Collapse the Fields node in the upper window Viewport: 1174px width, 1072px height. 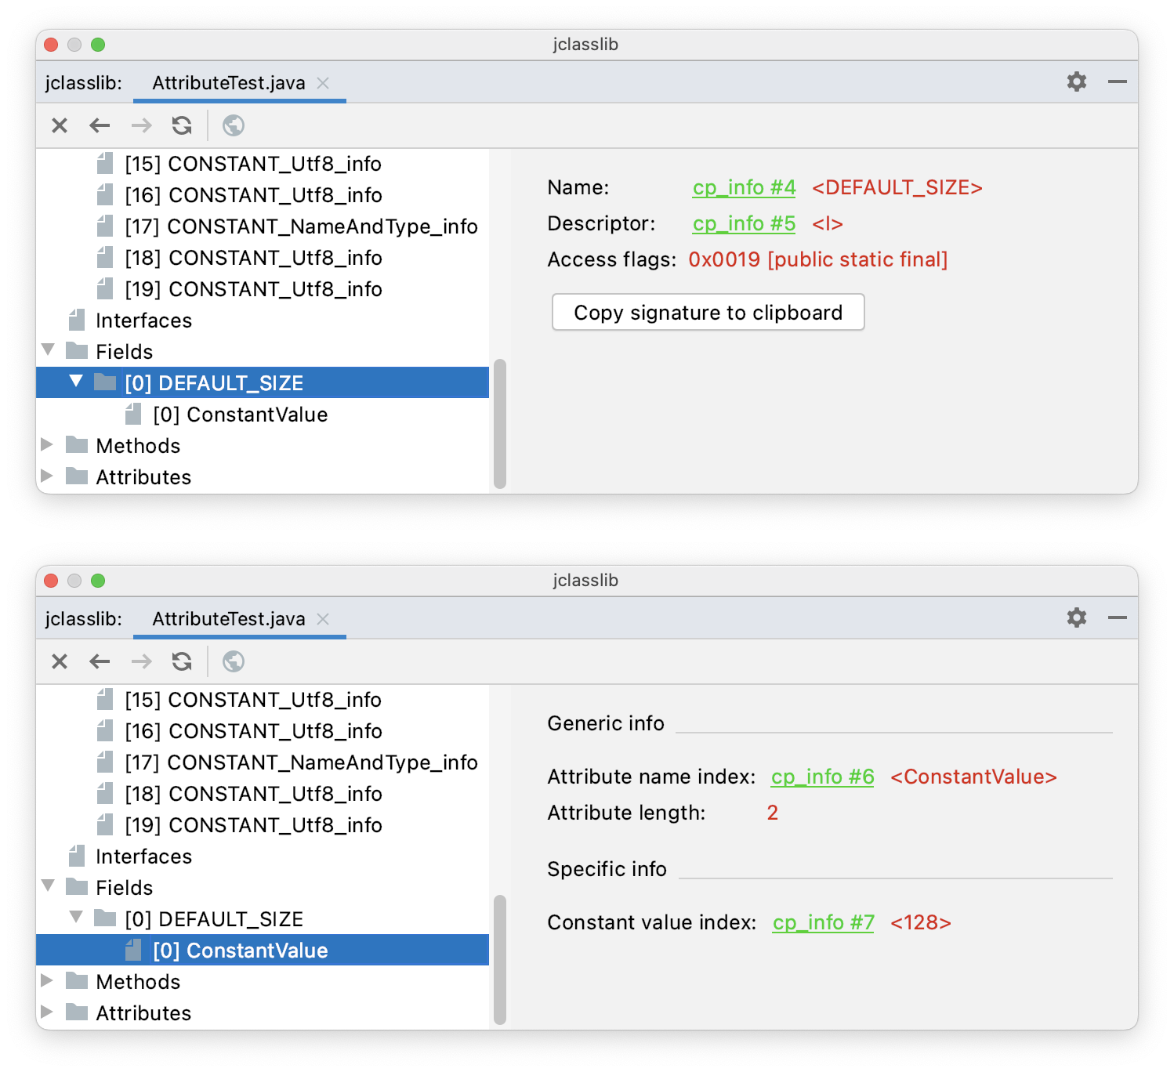pyautogui.click(x=49, y=349)
